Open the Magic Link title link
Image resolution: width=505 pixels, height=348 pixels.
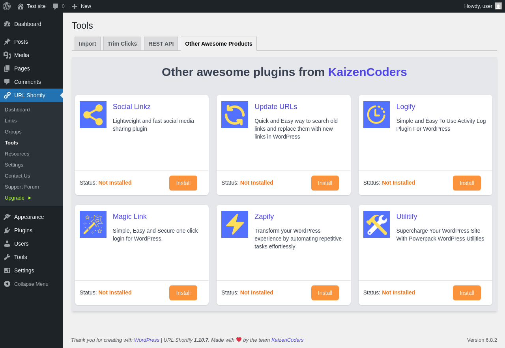click(x=130, y=217)
